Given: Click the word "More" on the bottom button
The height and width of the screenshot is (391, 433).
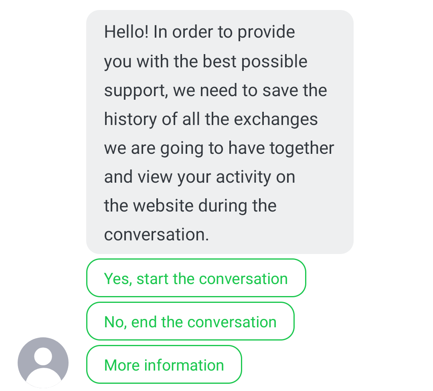Looking at the screenshot, I should point(121,365).
